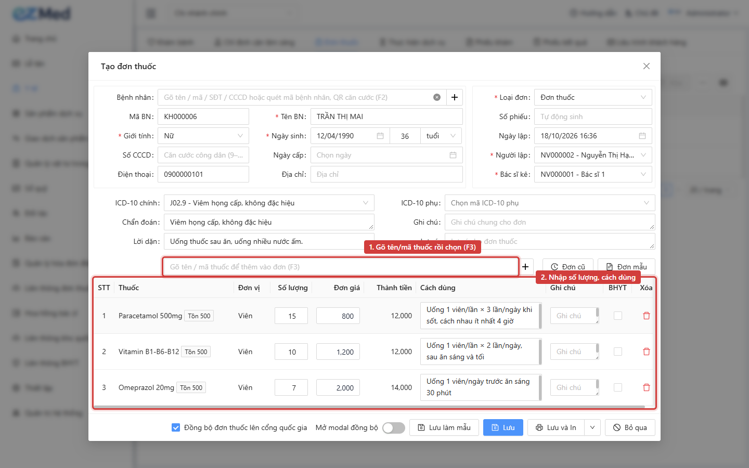Add new patient with plus button
This screenshot has width=749, height=468.
click(x=455, y=97)
